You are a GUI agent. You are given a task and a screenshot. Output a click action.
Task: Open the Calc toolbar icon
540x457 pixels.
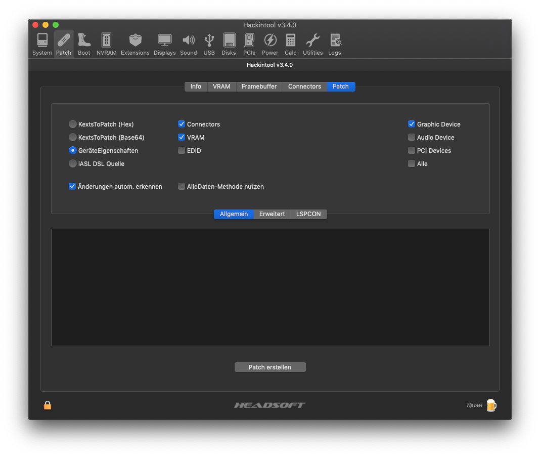coord(290,44)
